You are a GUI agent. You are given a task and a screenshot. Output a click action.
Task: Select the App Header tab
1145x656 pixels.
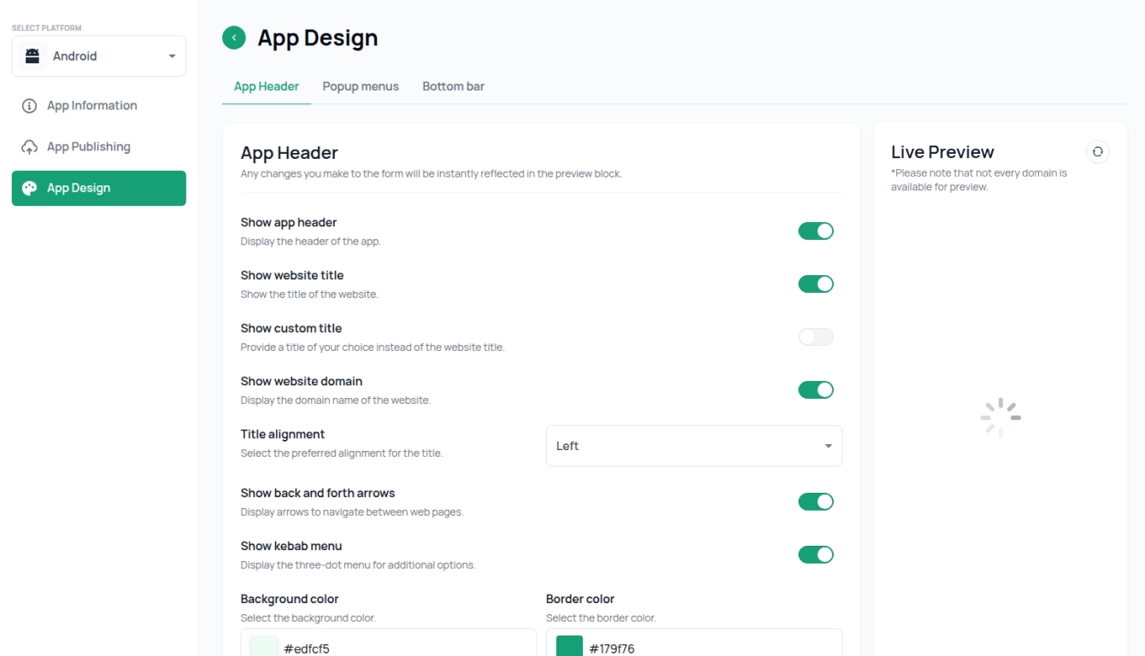(x=267, y=86)
